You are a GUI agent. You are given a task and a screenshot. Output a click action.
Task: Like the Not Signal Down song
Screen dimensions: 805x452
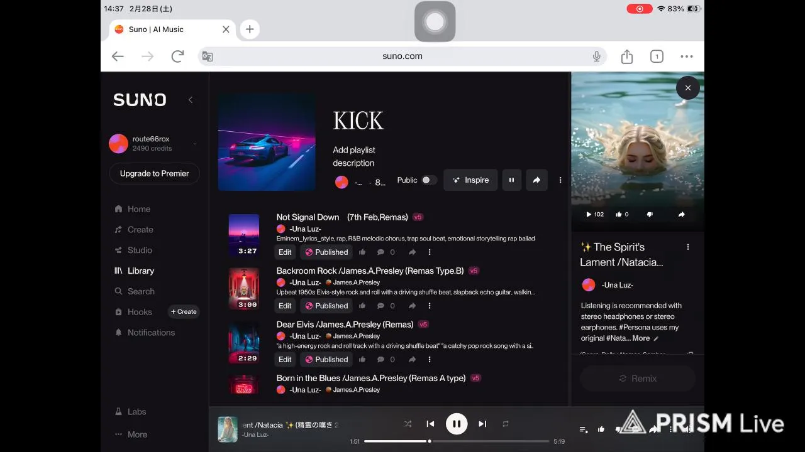click(x=362, y=252)
